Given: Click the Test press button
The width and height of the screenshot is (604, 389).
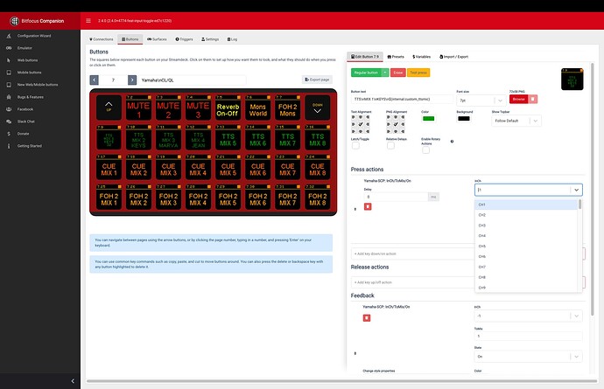Looking at the screenshot, I should click(x=418, y=73).
